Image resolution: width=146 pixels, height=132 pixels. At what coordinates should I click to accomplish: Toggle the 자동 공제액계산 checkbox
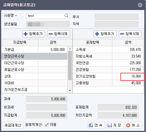46,125
